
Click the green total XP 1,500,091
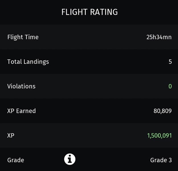click(x=159, y=136)
